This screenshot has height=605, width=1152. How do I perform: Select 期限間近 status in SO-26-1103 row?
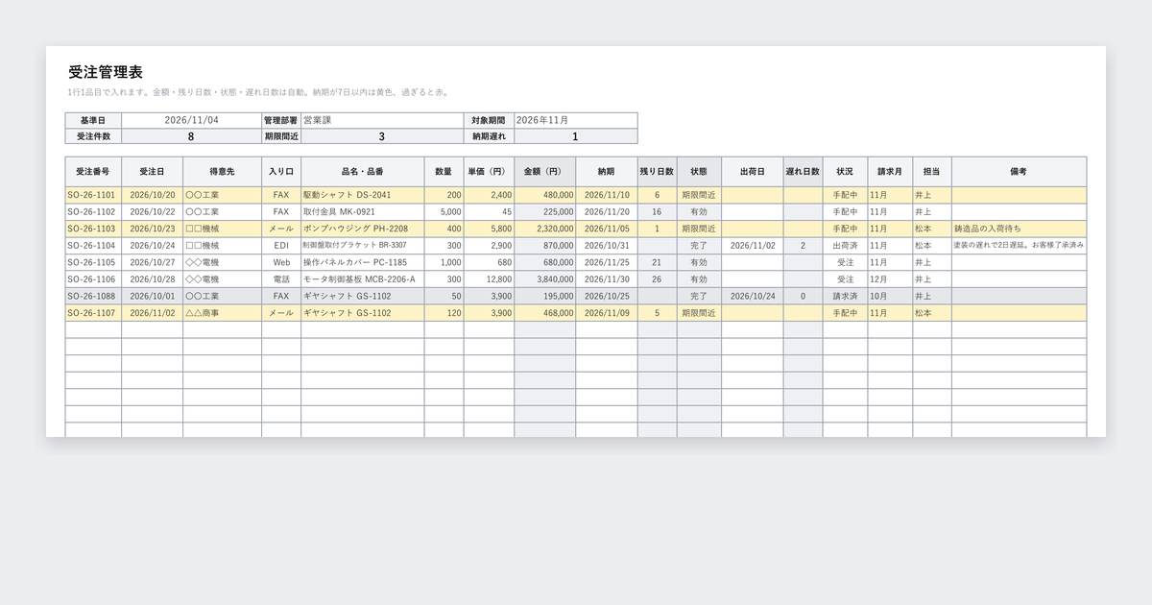[x=699, y=229]
